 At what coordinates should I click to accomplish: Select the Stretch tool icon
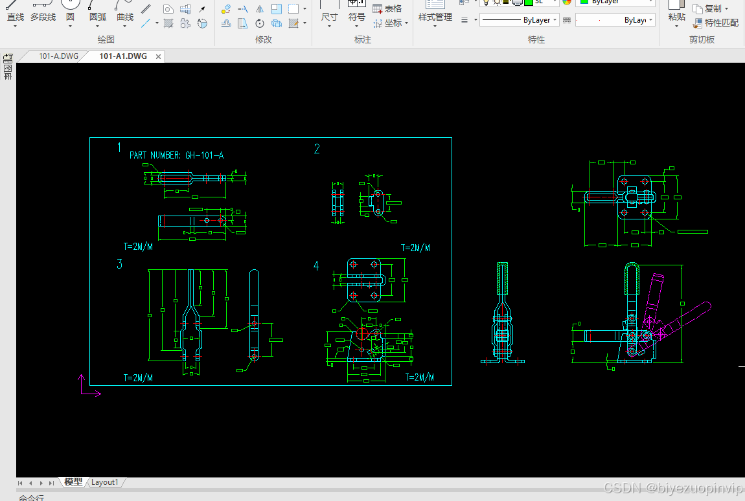pos(243,23)
